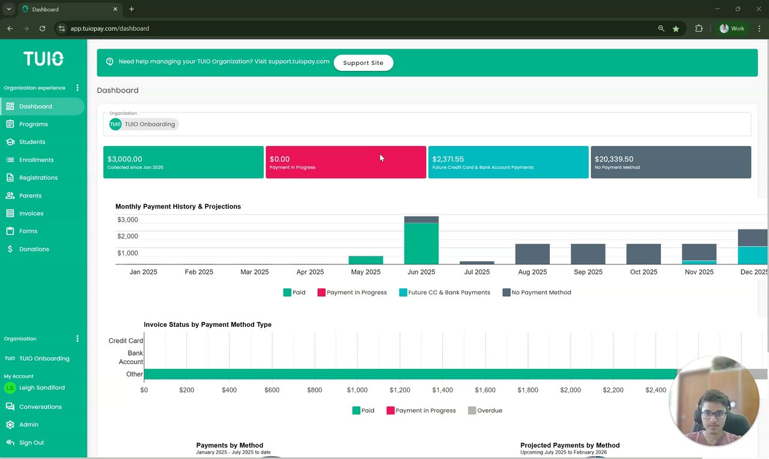Click the Forms clipboard icon

click(x=10, y=231)
